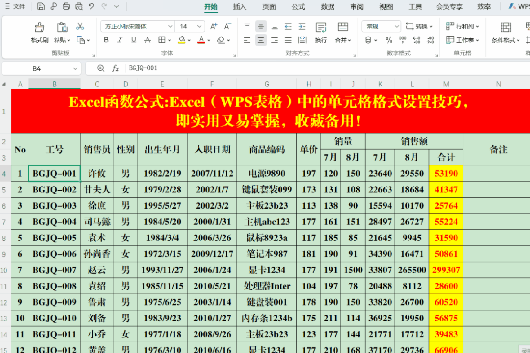
Task: Switch to the 插入 (Insert) tab
Action: 239,6
